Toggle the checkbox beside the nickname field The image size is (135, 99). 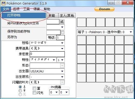62,32
